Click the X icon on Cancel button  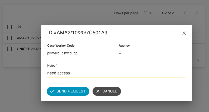(x=98, y=91)
